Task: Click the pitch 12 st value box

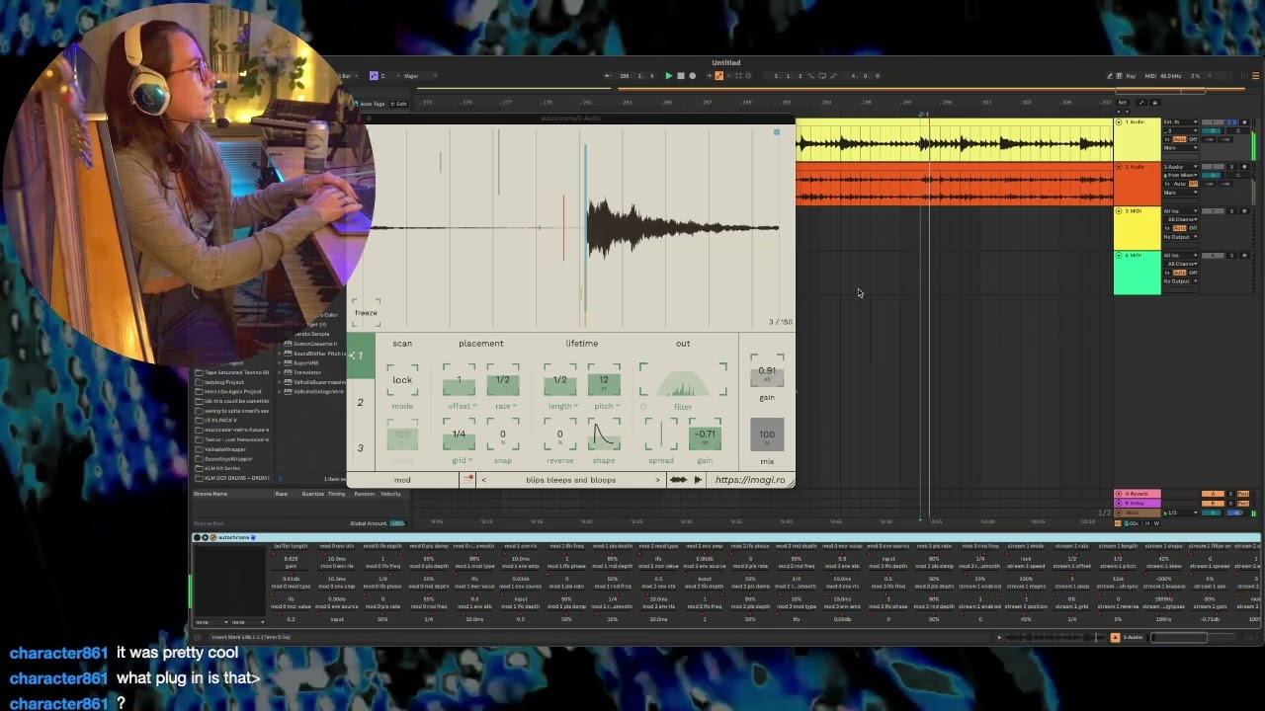Action: 604,380
